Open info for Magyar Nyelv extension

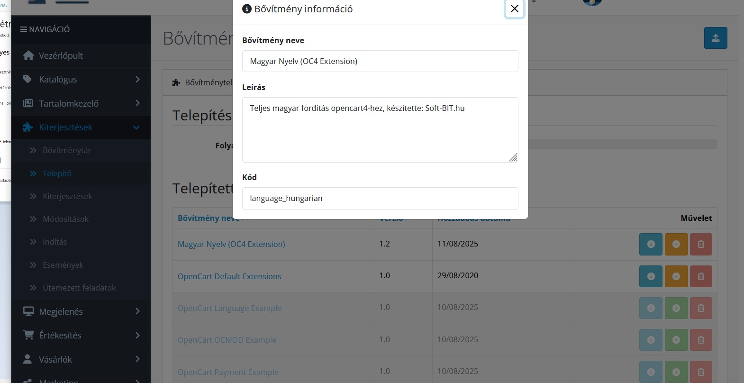pyautogui.click(x=651, y=244)
